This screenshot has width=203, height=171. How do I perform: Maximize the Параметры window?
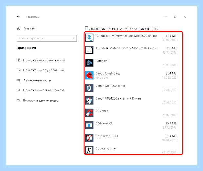pyautogui.click(x=175, y=17)
